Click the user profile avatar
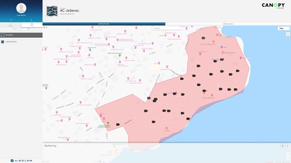Viewport: 291px width, 163px height. [21, 8]
